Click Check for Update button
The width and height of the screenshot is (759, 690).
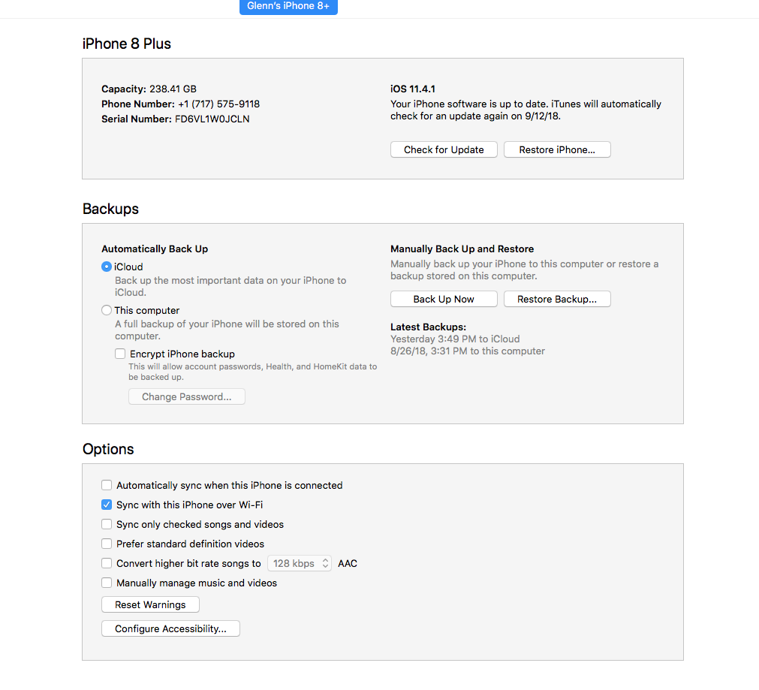point(444,149)
